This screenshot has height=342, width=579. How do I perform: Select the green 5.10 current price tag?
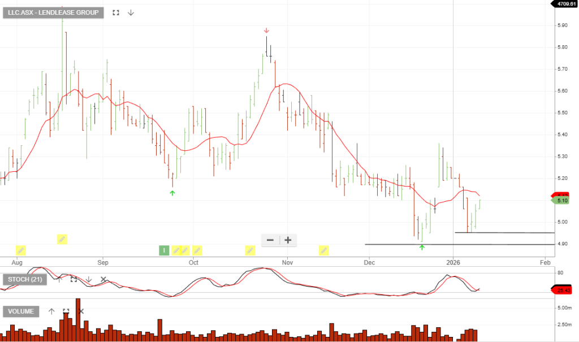pyautogui.click(x=561, y=201)
